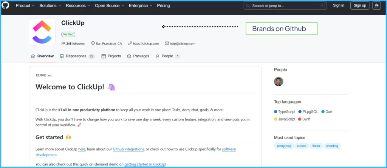
Task: Expand the Product menu
Action: (x=25, y=5)
